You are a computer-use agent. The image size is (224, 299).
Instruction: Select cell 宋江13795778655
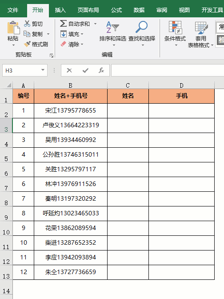[x=71, y=111]
